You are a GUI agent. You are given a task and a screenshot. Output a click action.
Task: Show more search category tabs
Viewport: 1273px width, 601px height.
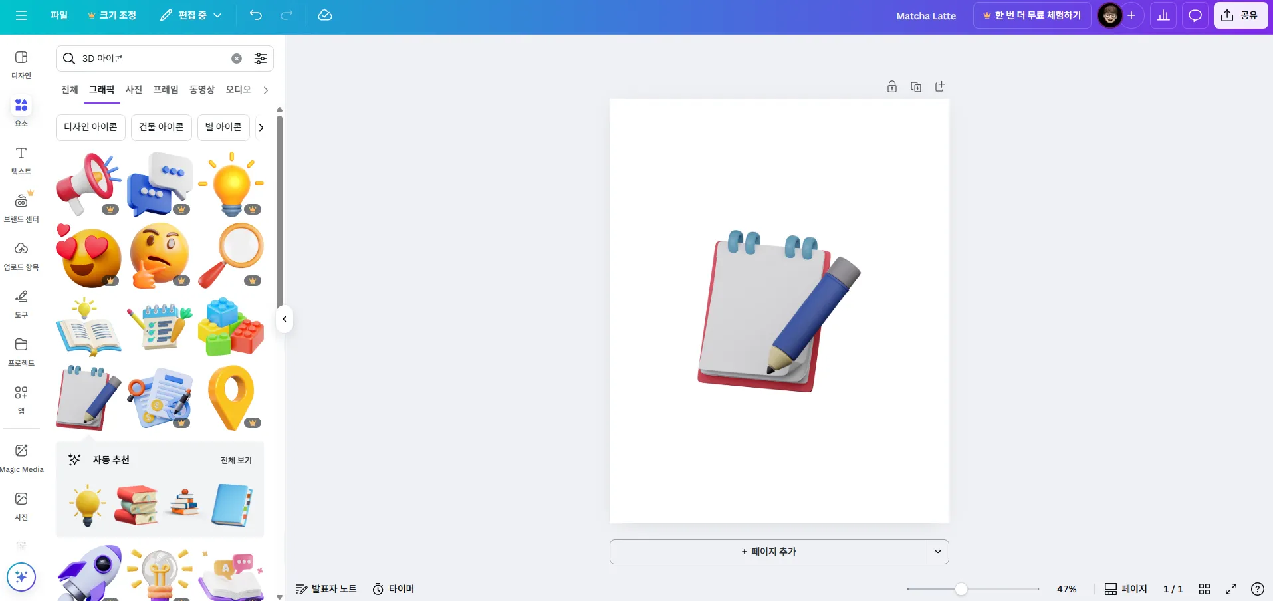click(266, 90)
